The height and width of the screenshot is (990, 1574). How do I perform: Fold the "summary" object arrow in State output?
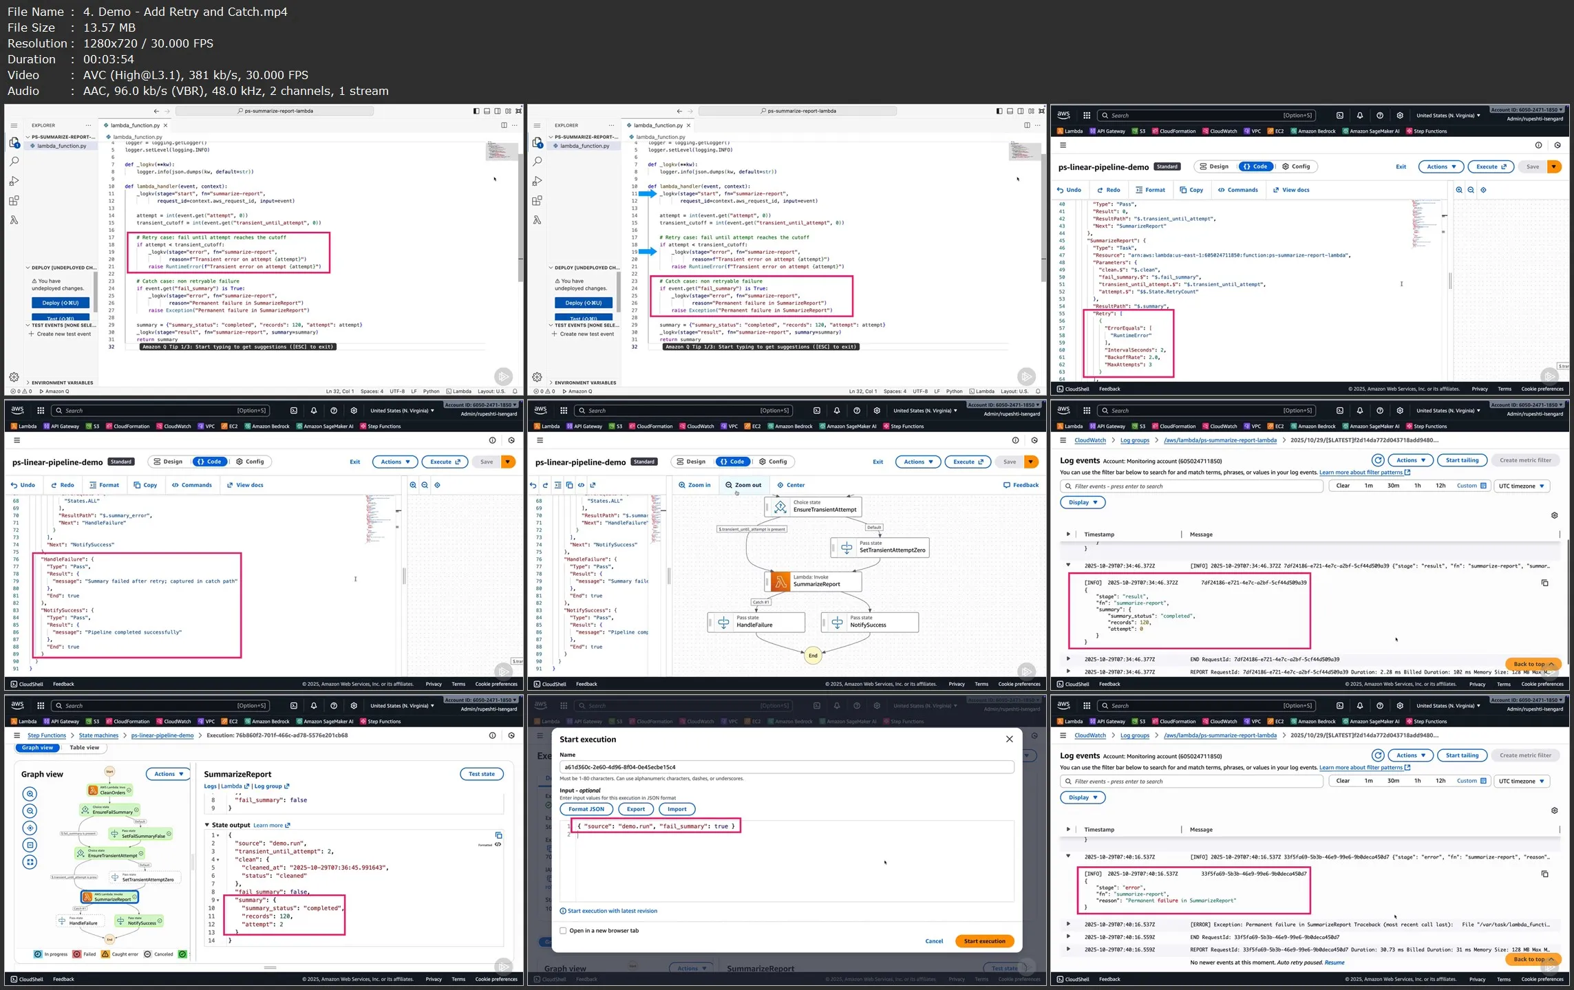[218, 900]
